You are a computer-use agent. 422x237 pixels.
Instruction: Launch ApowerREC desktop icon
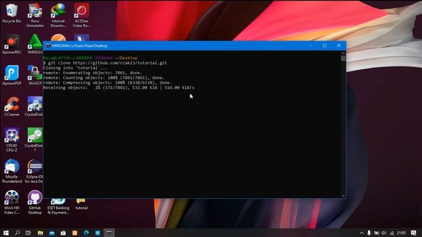point(12,44)
